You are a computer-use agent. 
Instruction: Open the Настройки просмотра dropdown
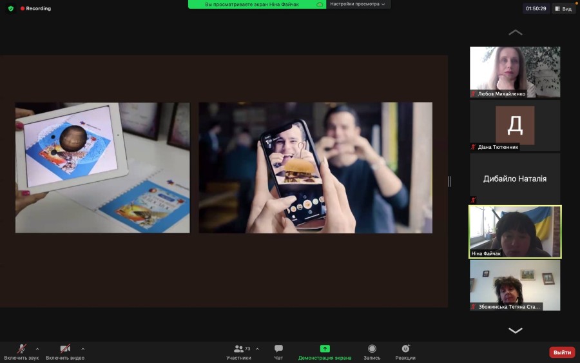pos(357,4)
